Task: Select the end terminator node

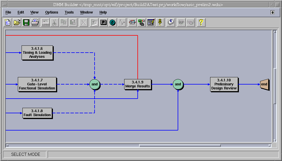Action: [264, 84]
